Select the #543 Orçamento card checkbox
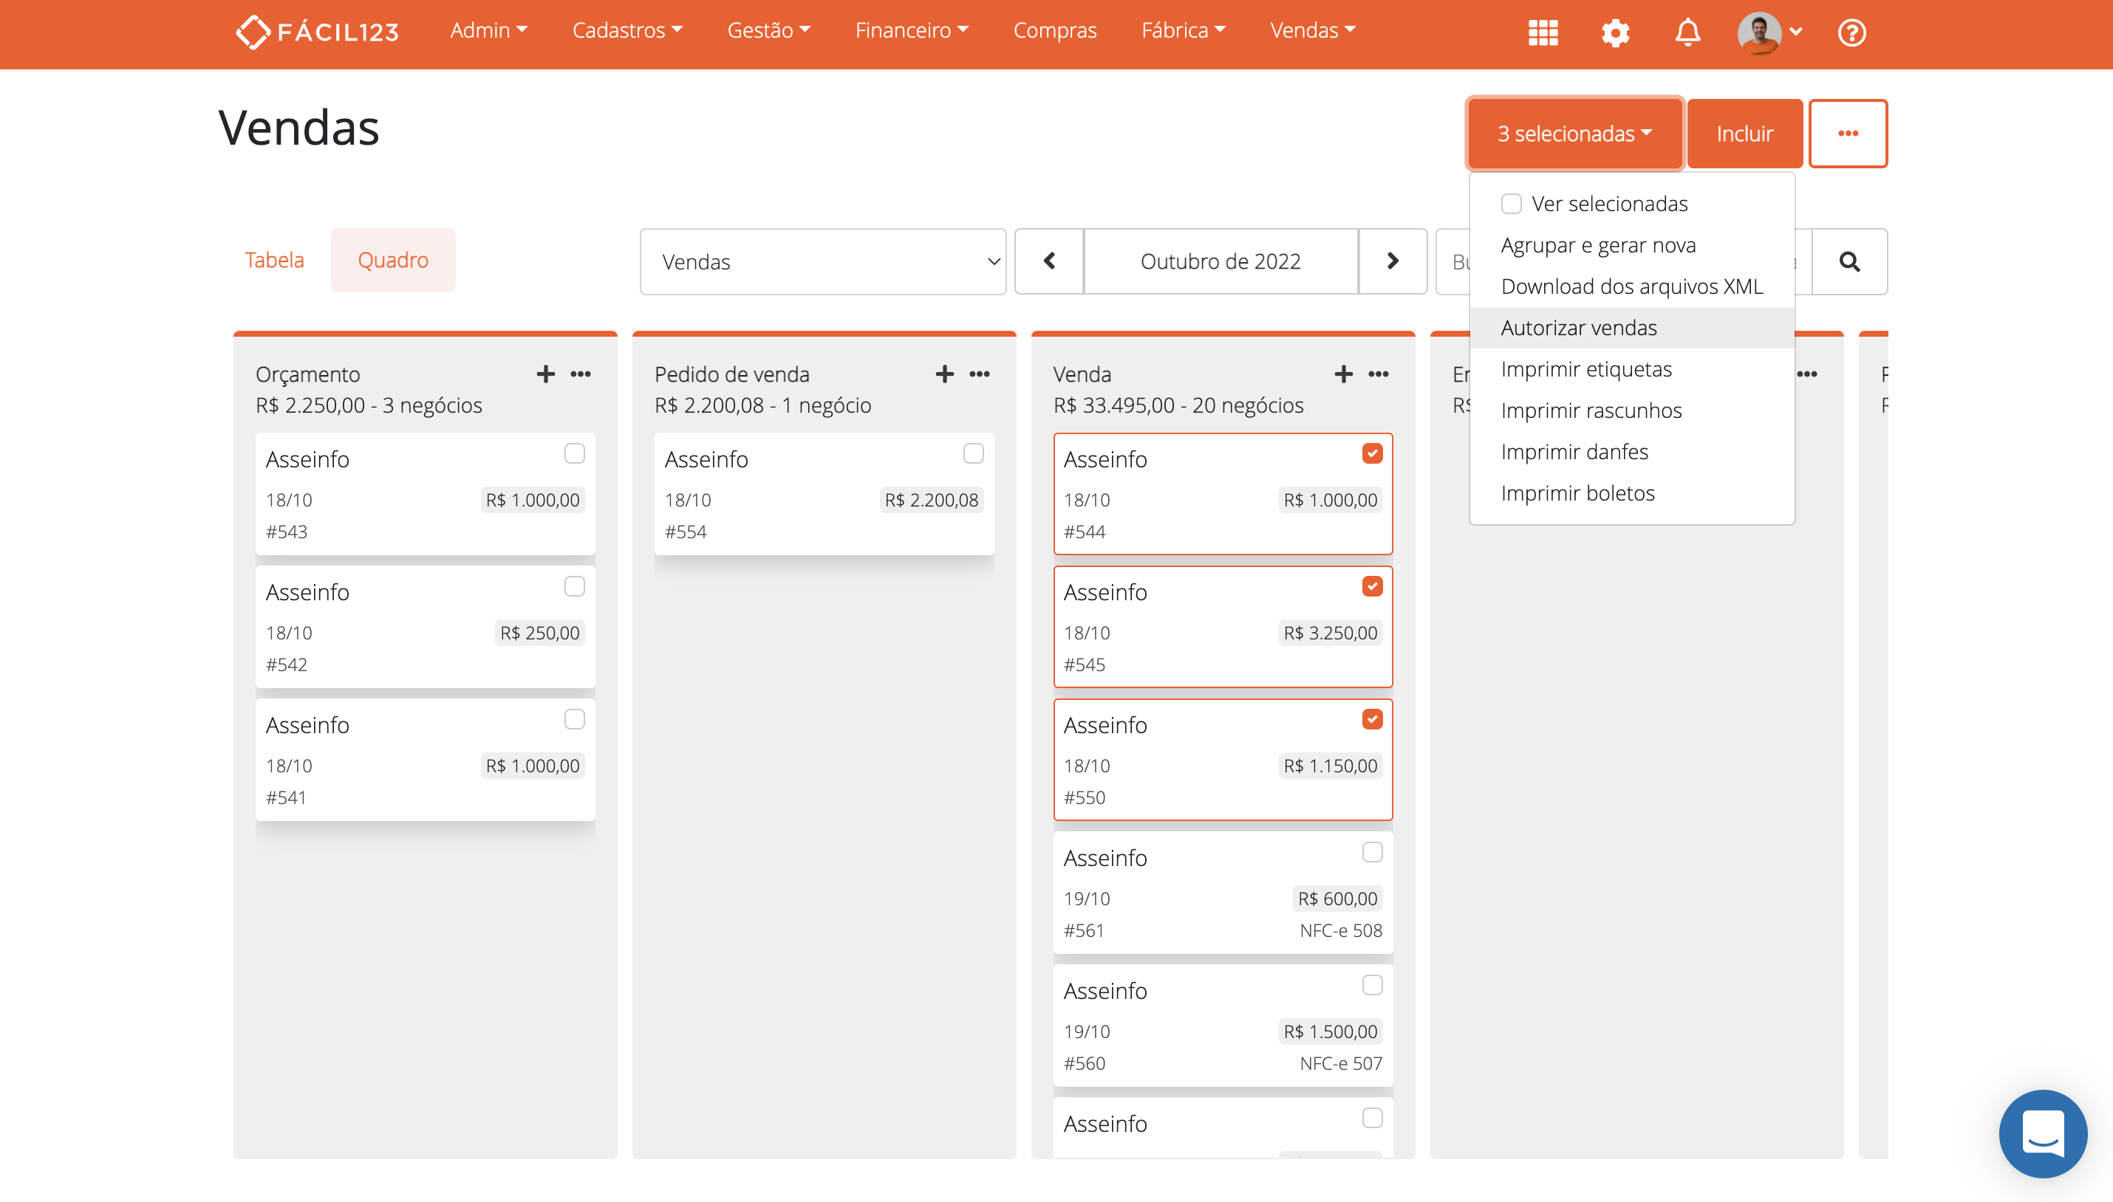This screenshot has height=1202, width=2113. click(574, 453)
